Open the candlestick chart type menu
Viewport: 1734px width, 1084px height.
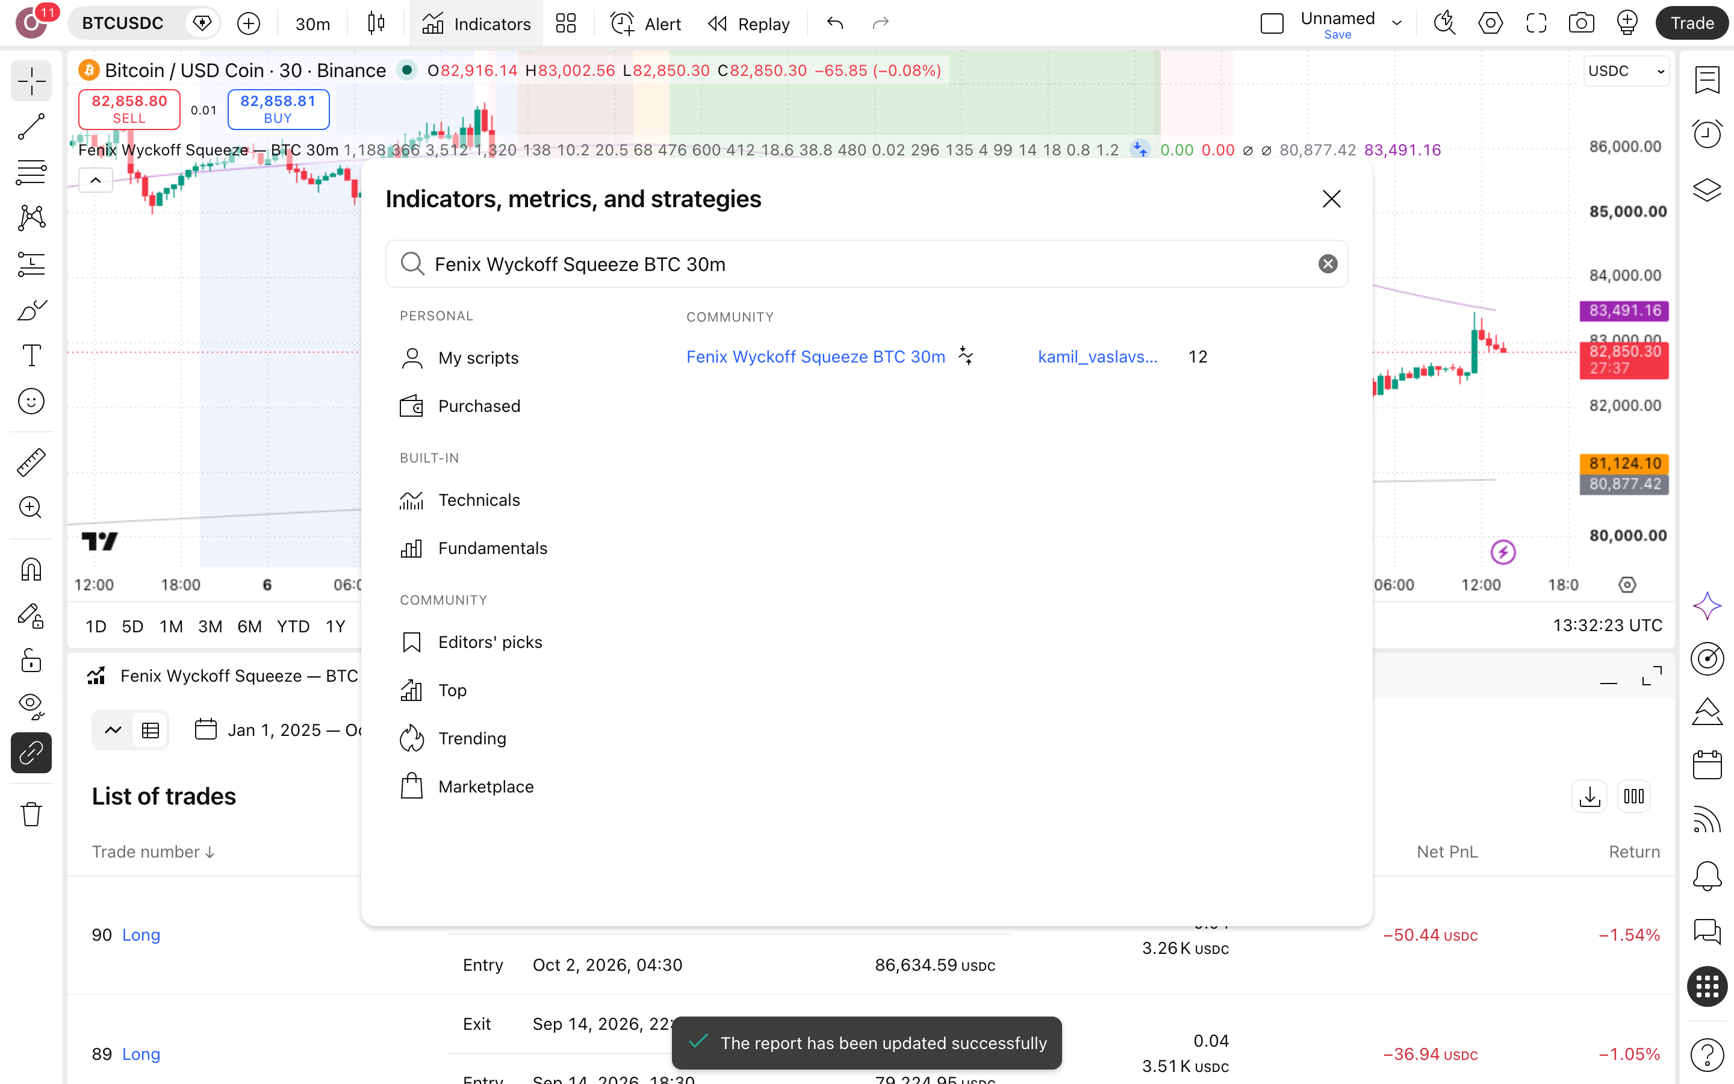click(x=376, y=23)
